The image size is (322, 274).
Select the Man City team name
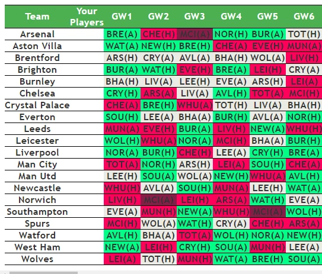pos(37,165)
